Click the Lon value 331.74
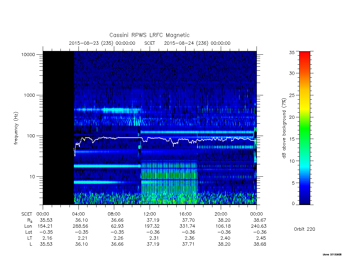The width and height of the screenshot is (342, 256). 187,226
